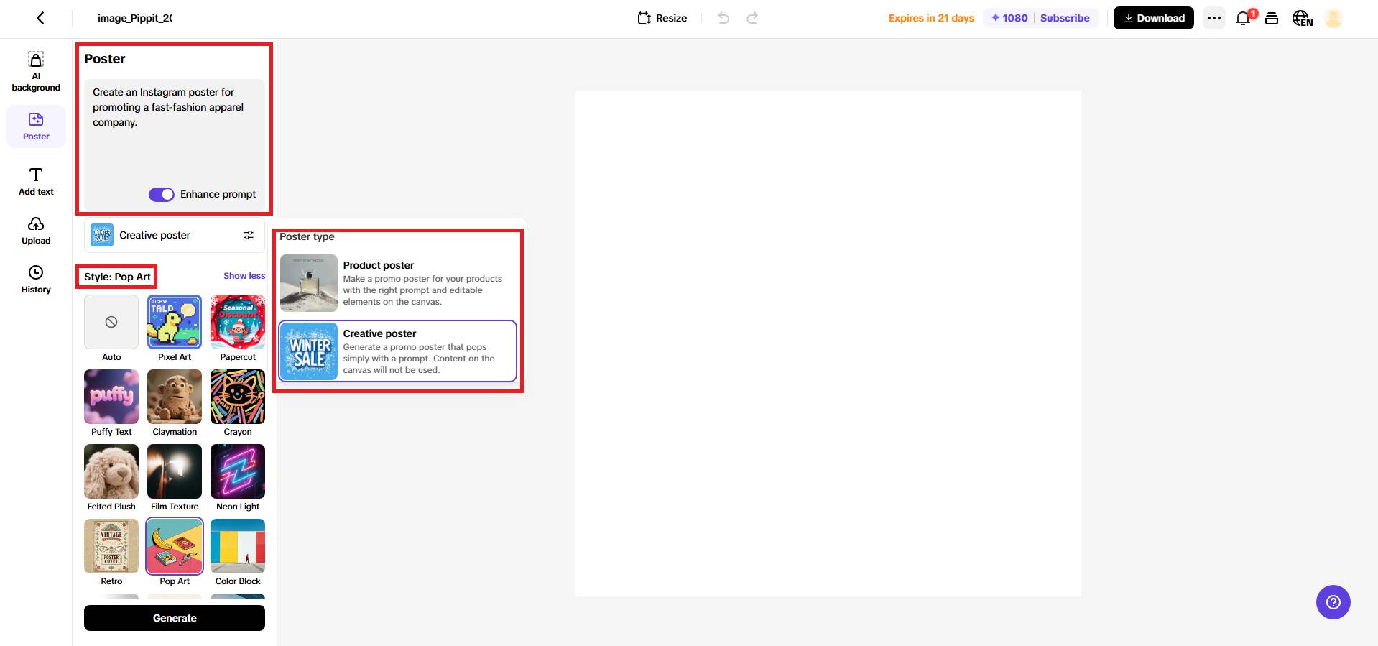This screenshot has height=646, width=1378.
Task: Open the Upload panel
Action: 36,231
